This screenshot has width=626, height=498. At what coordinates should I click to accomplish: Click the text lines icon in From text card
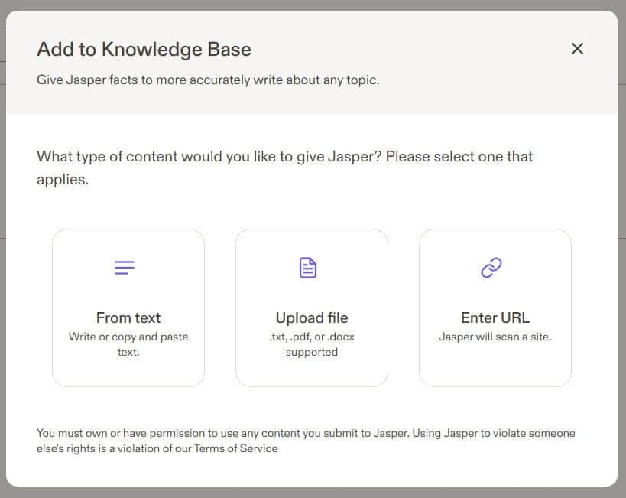[x=125, y=268]
